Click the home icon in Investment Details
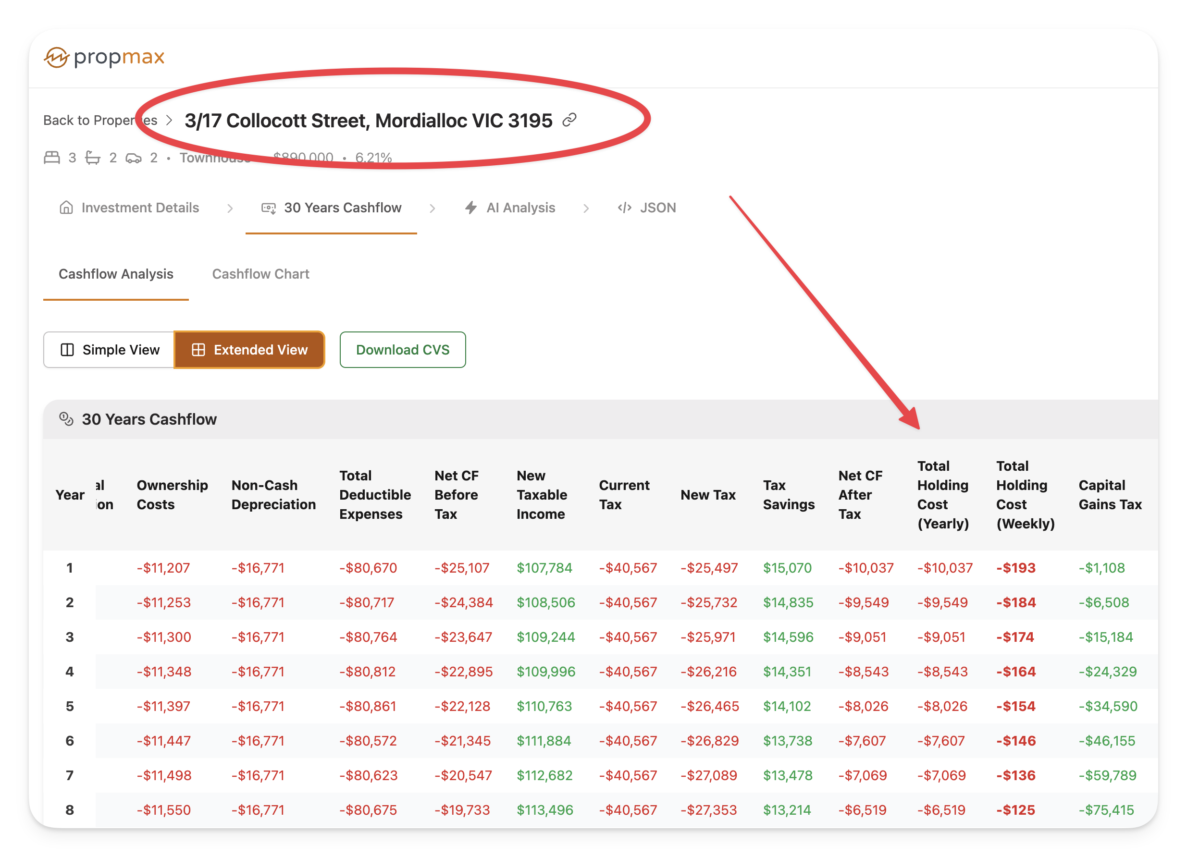This screenshot has width=1187, height=857. (x=66, y=208)
